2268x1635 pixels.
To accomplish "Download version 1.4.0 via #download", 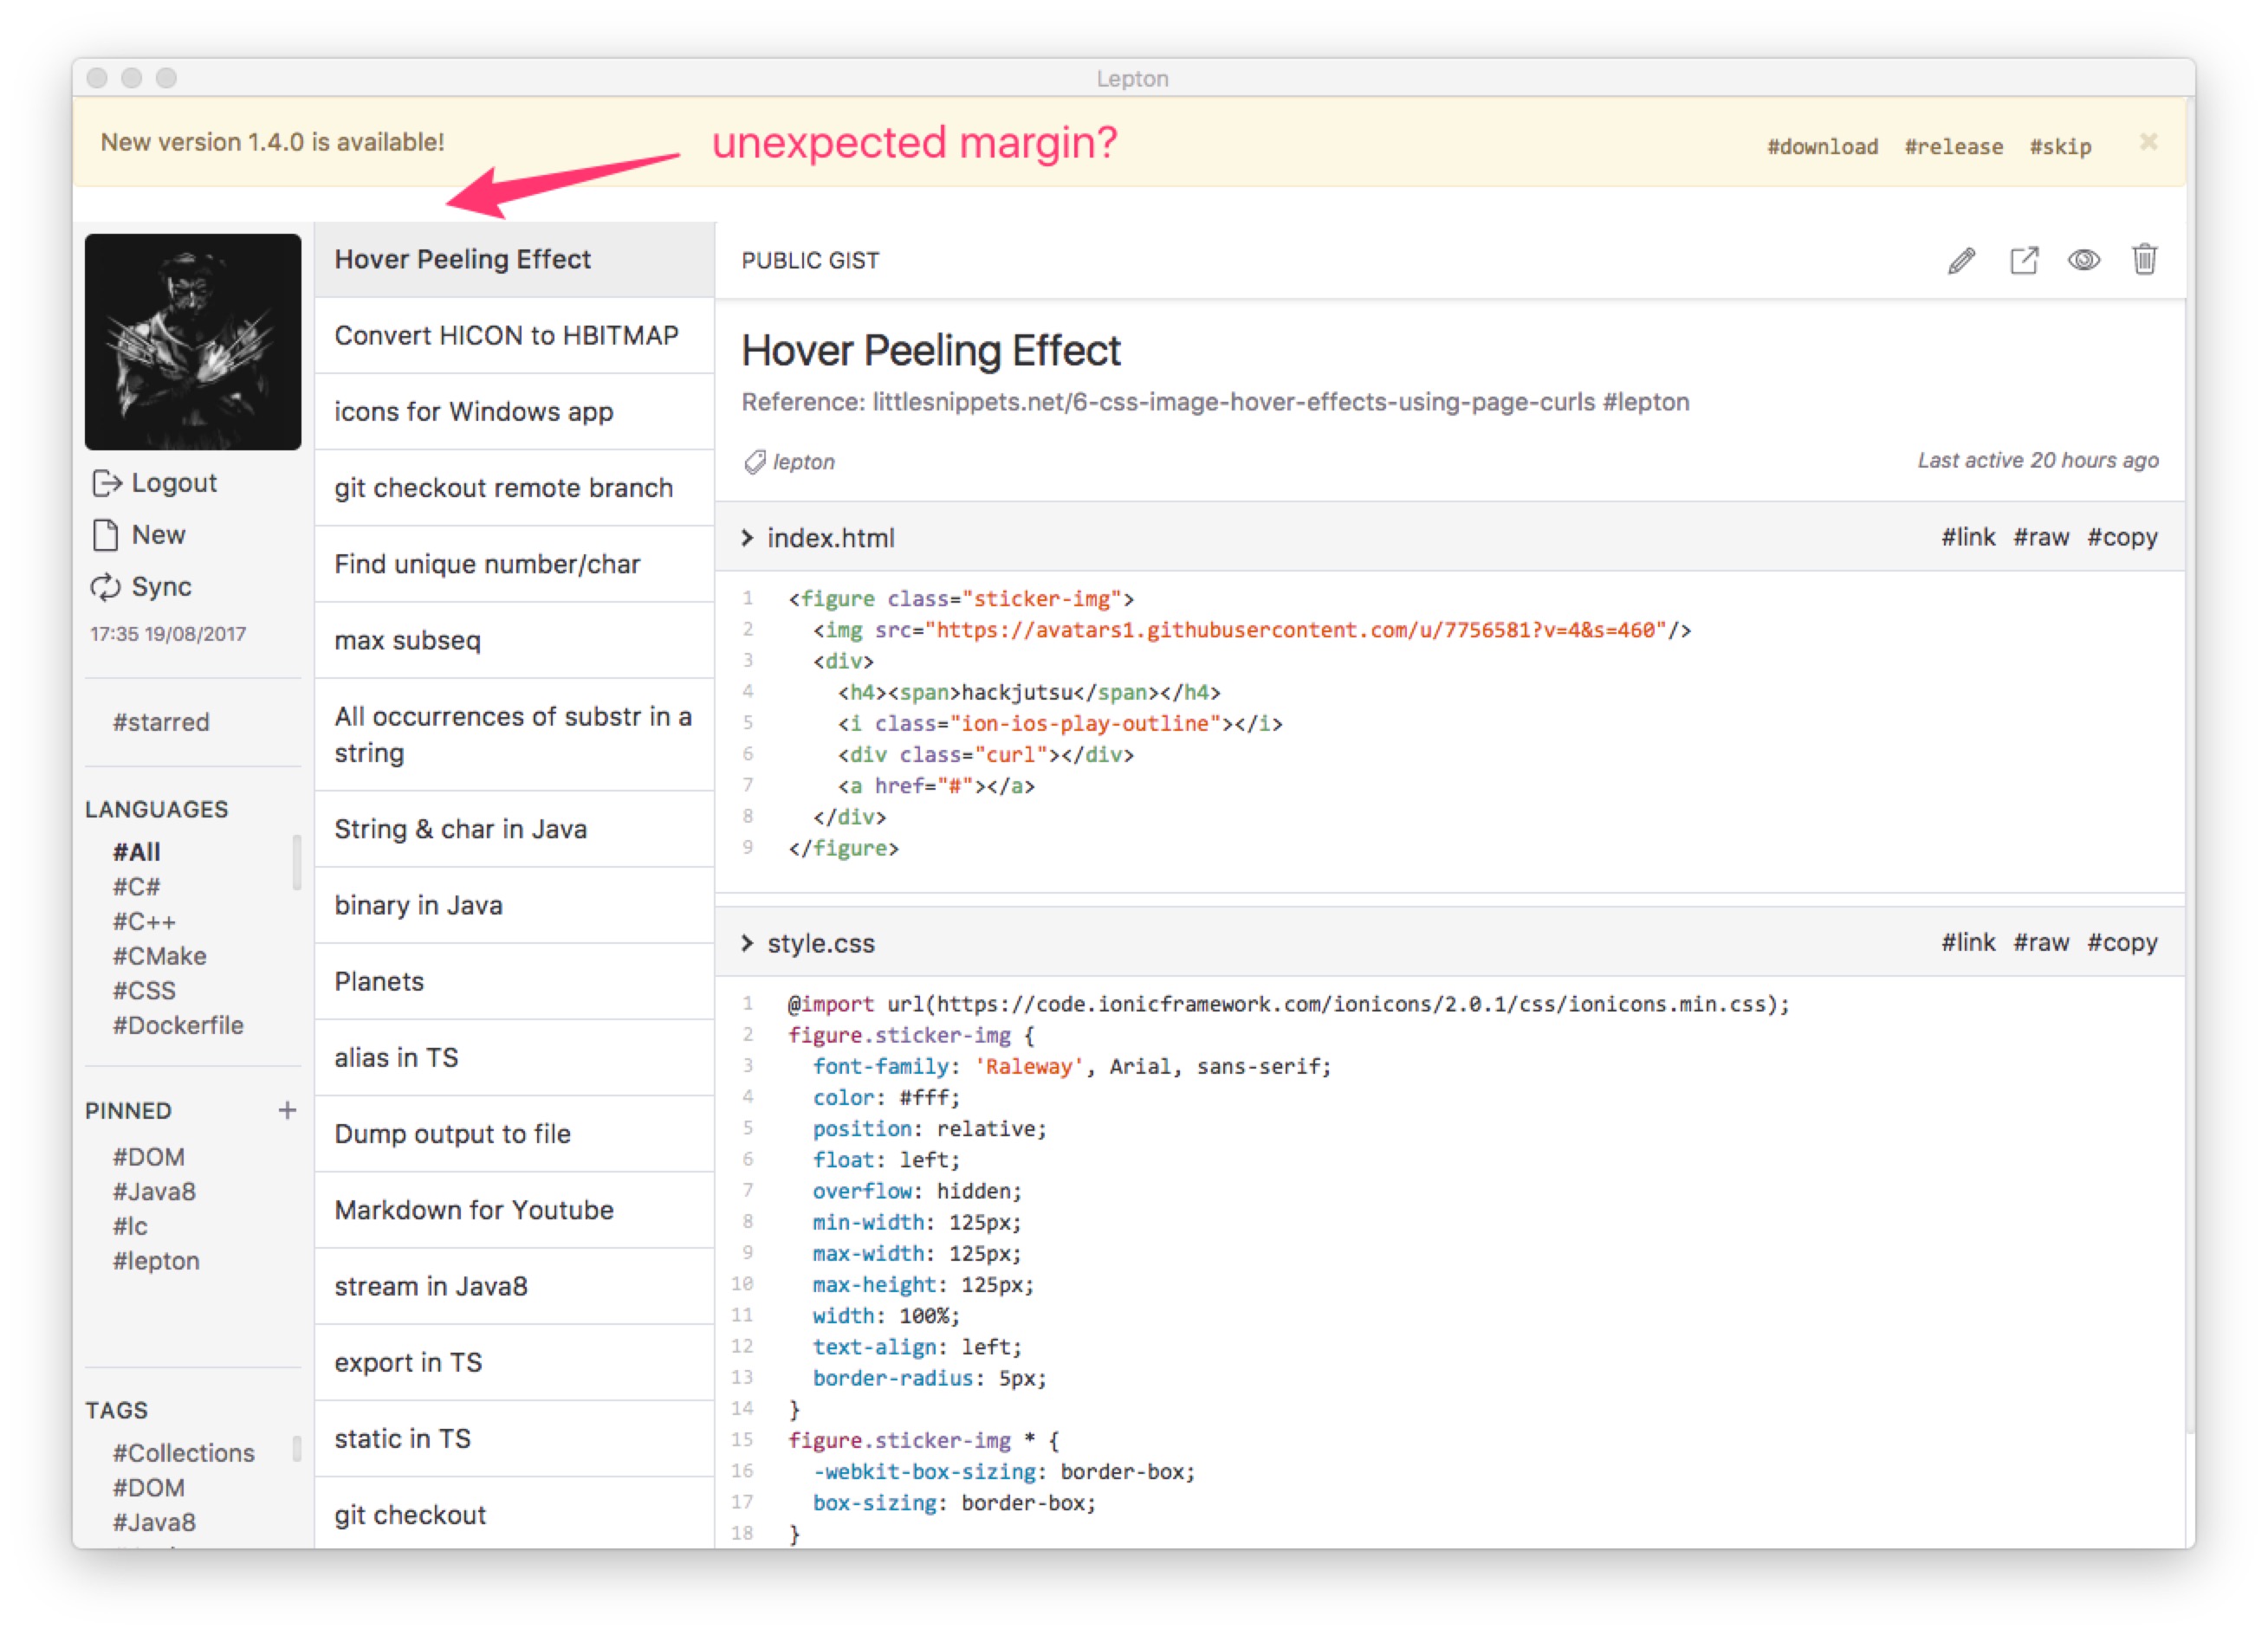I will tap(1822, 145).
